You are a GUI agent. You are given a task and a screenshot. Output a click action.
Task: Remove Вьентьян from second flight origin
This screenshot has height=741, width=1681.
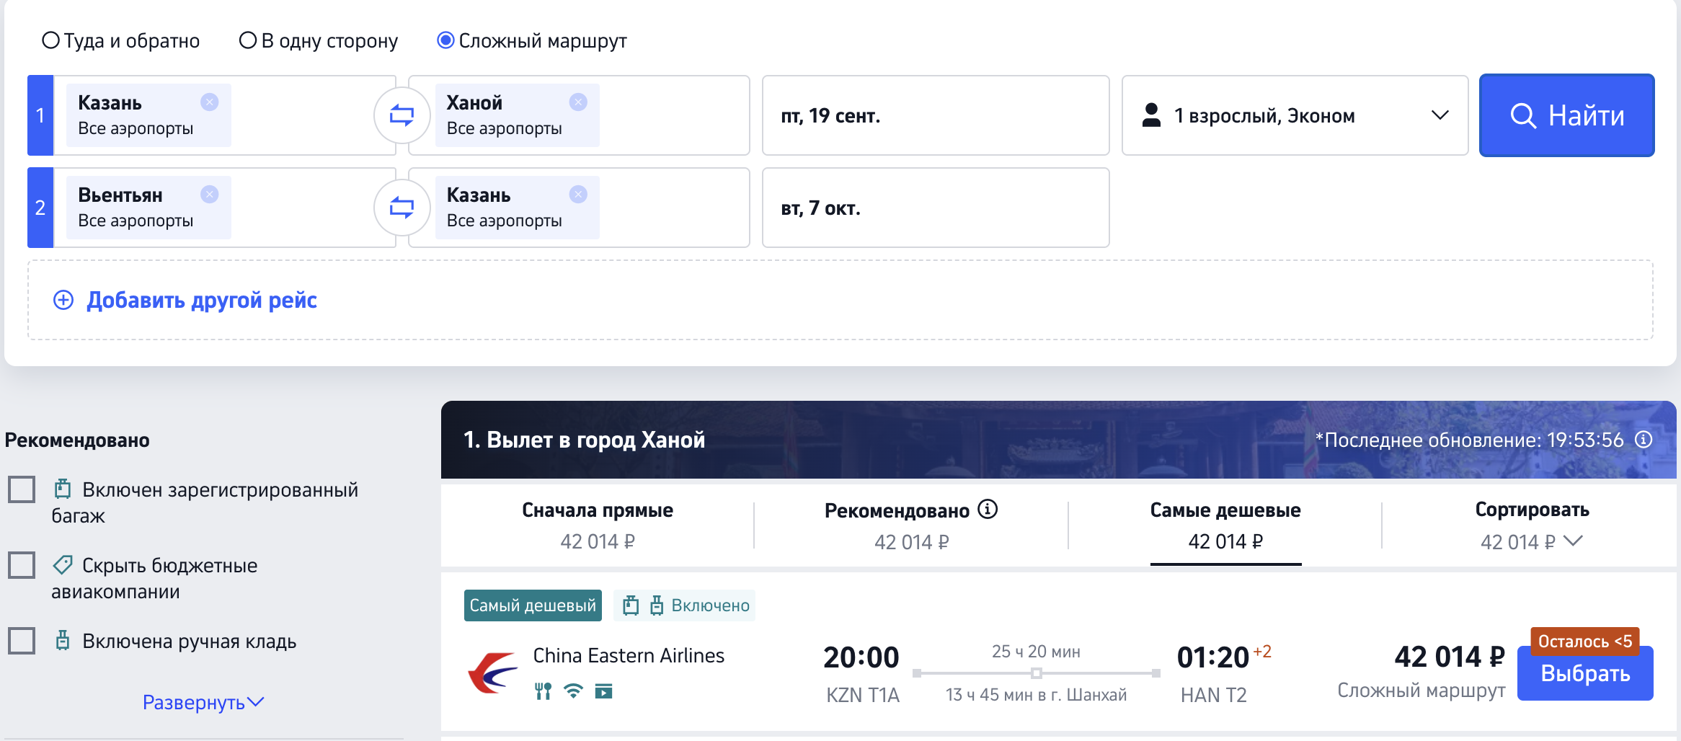(210, 195)
